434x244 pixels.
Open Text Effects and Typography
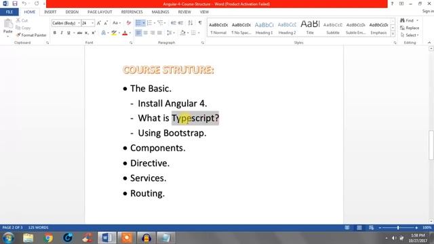[103, 33]
